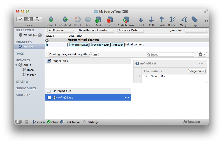Click the Commit toolbar icon
The width and height of the screenshot is (223, 144).
click(x=51, y=19)
